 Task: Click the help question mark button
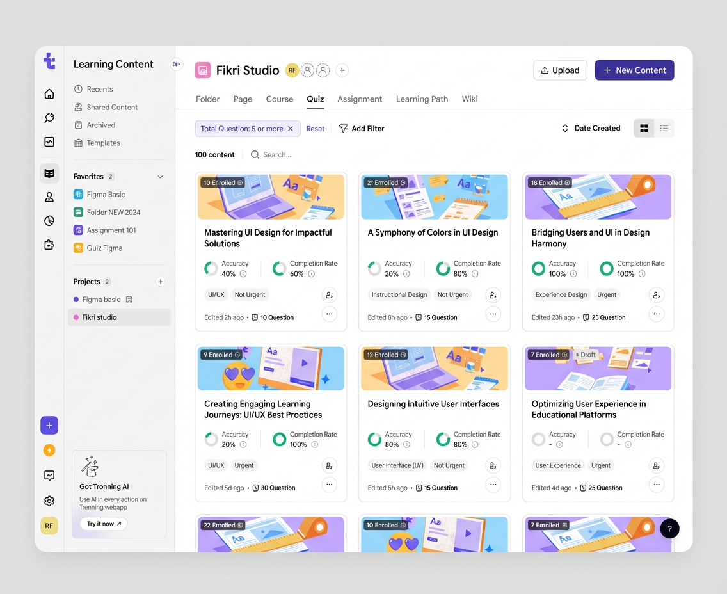(x=669, y=528)
